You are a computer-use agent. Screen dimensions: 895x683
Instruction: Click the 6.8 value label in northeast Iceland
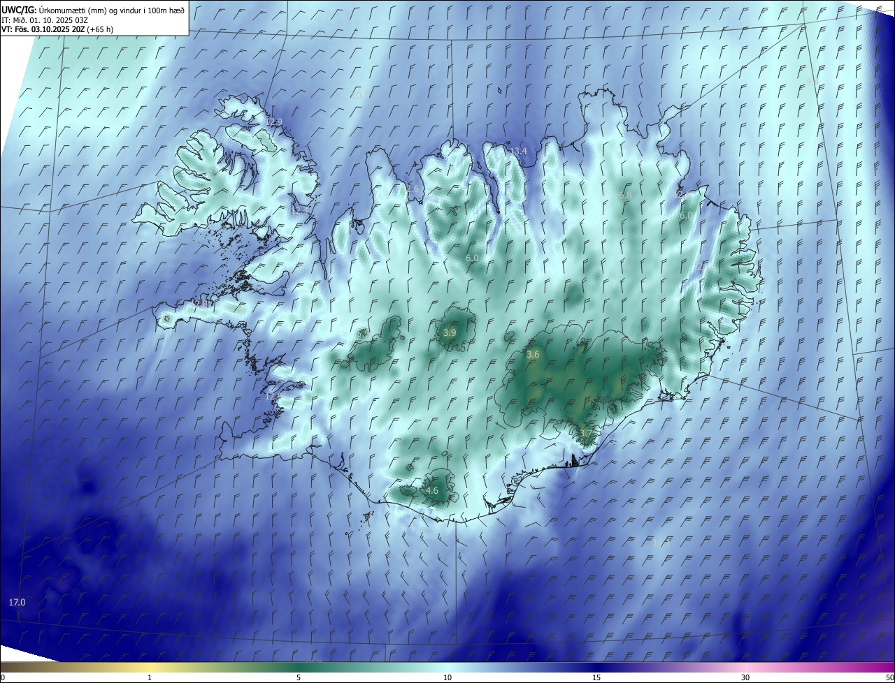tap(625, 195)
